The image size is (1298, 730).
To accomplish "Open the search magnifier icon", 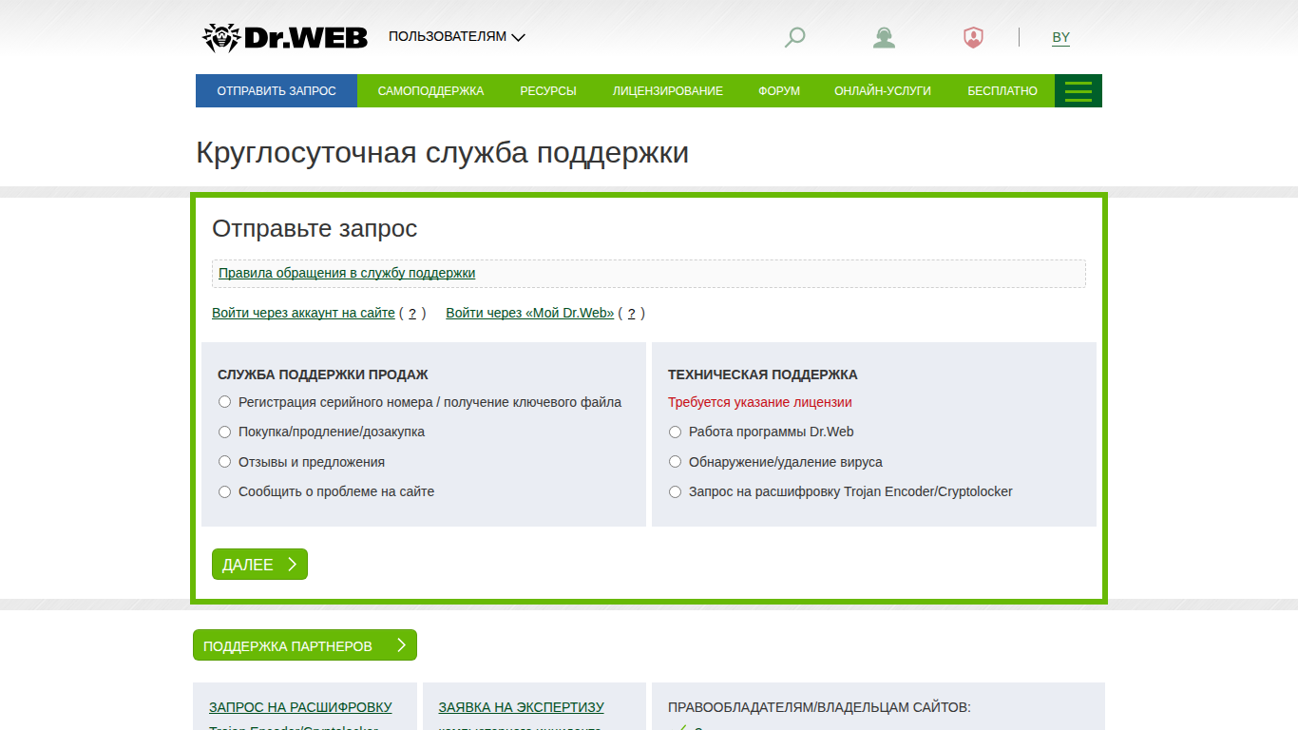I will click(795, 37).
